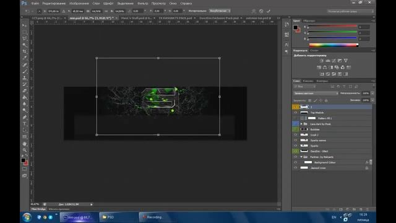Show the Pattern Fill 1 layer
Image resolution: width=396 pixels, height=223 pixels.
tap(295, 118)
